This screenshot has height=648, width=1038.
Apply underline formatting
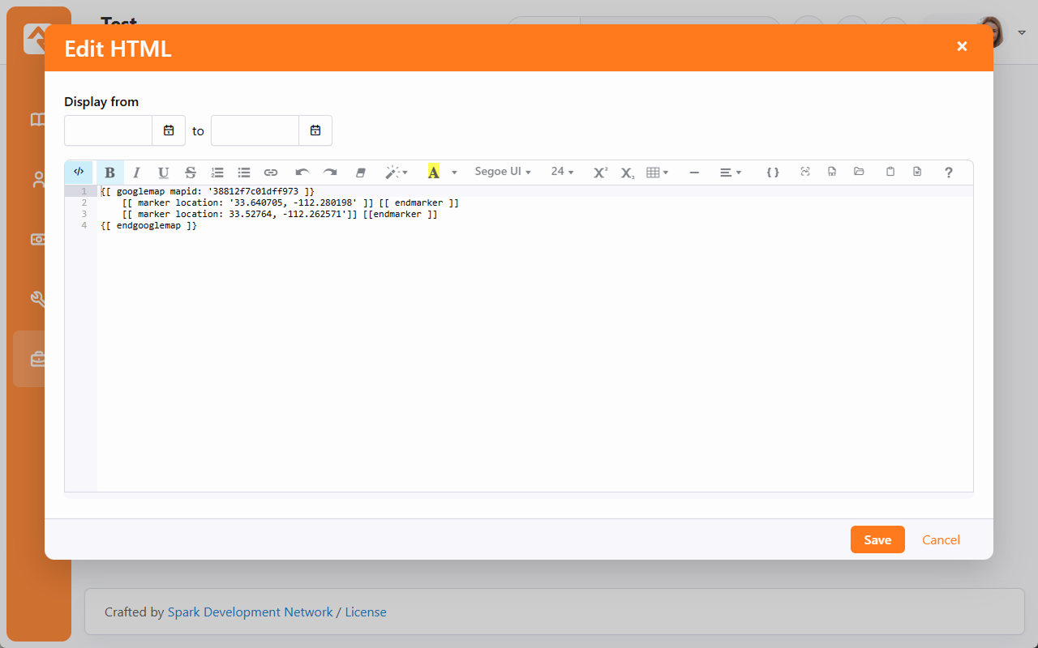163,173
